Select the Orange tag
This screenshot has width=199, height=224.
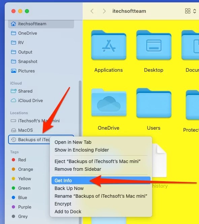pyautogui.click(x=22, y=169)
